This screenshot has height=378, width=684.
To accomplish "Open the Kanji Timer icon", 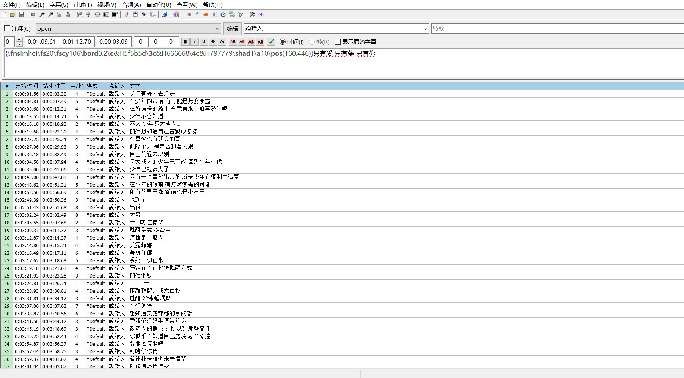I will point(232,14).
